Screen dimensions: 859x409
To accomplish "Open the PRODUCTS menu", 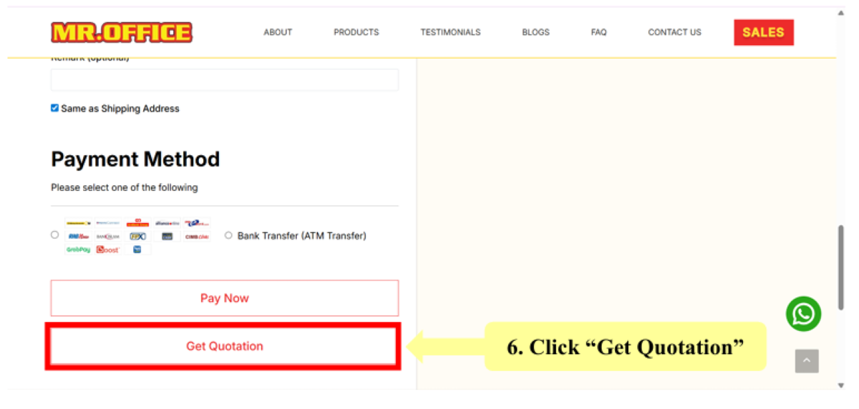I will (356, 32).
